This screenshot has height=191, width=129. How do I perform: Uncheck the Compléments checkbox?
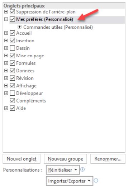point(12,101)
